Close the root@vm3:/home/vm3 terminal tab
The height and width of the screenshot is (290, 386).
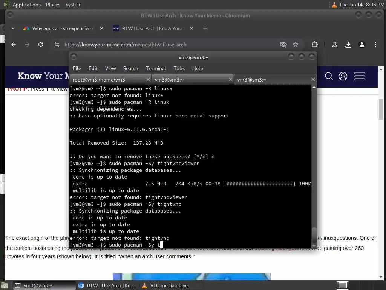pos(148,79)
